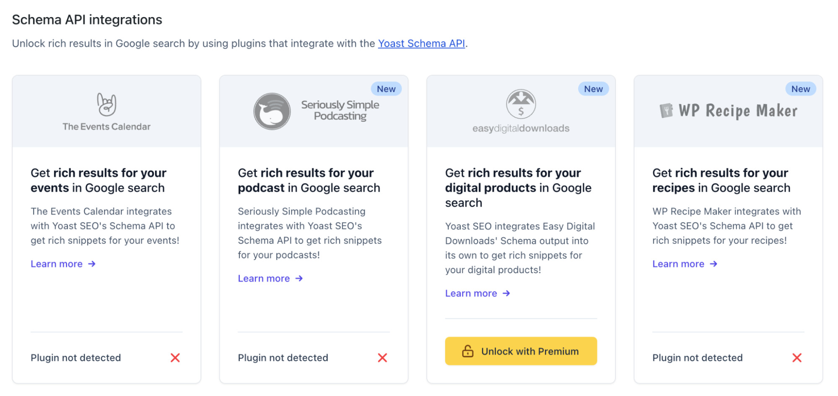Click the red X on WP Recipe Maker card
This screenshot has height=396, width=838.
[797, 357]
